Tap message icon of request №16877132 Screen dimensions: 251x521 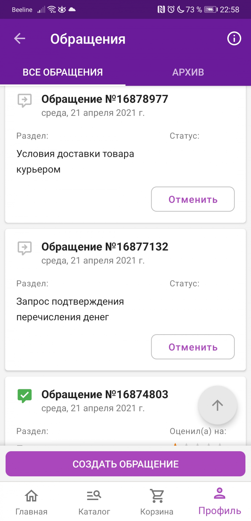tap(25, 248)
